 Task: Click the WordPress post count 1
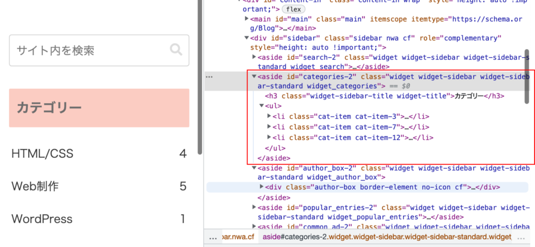click(183, 218)
